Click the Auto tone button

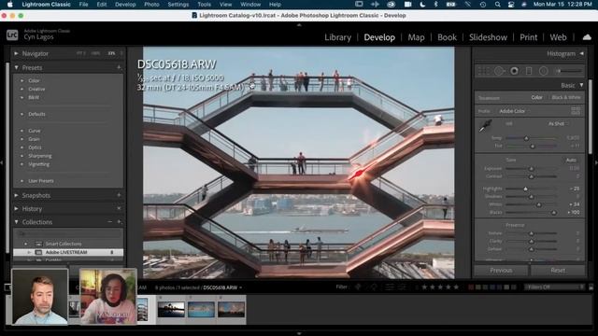coord(571,160)
